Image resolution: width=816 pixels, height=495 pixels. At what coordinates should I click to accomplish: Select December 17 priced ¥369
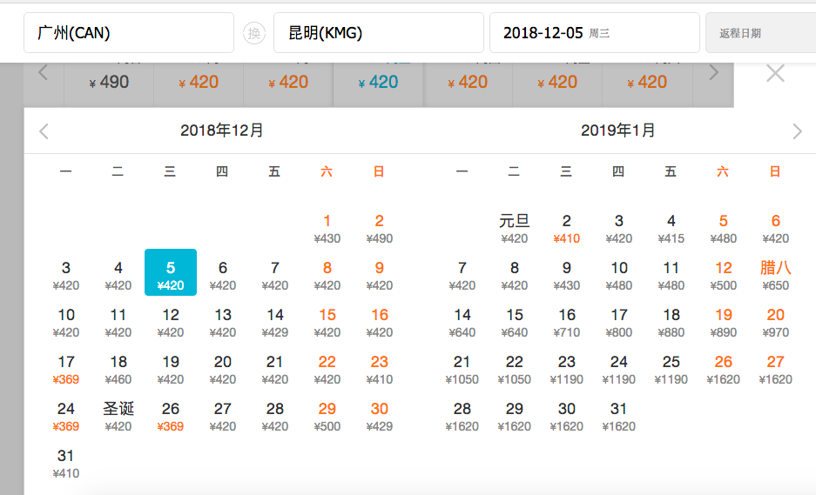pyautogui.click(x=66, y=370)
